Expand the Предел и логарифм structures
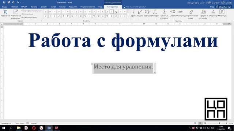Viewport: 234px width, 131px height. [x=204, y=14]
